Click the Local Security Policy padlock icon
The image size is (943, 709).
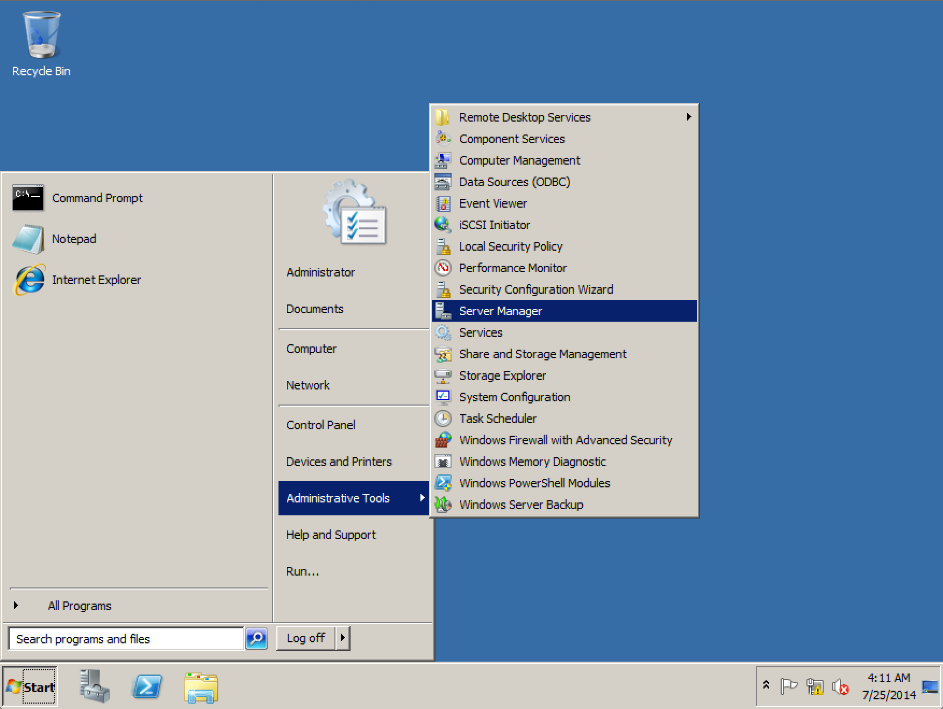pos(443,246)
